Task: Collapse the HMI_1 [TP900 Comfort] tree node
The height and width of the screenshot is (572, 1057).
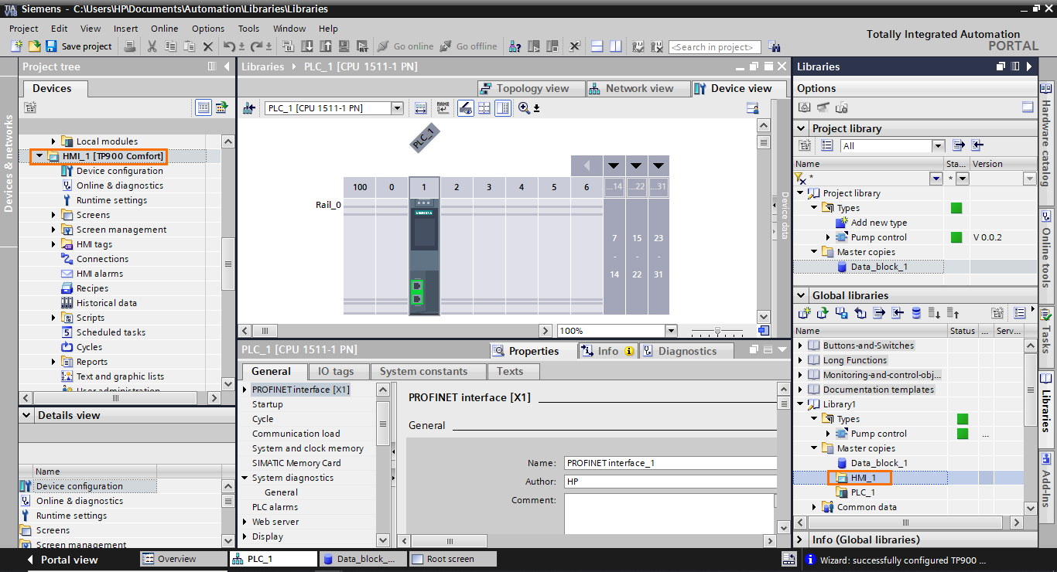Action: click(x=39, y=155)
